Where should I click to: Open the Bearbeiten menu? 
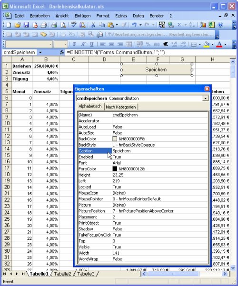click(40, 16)
